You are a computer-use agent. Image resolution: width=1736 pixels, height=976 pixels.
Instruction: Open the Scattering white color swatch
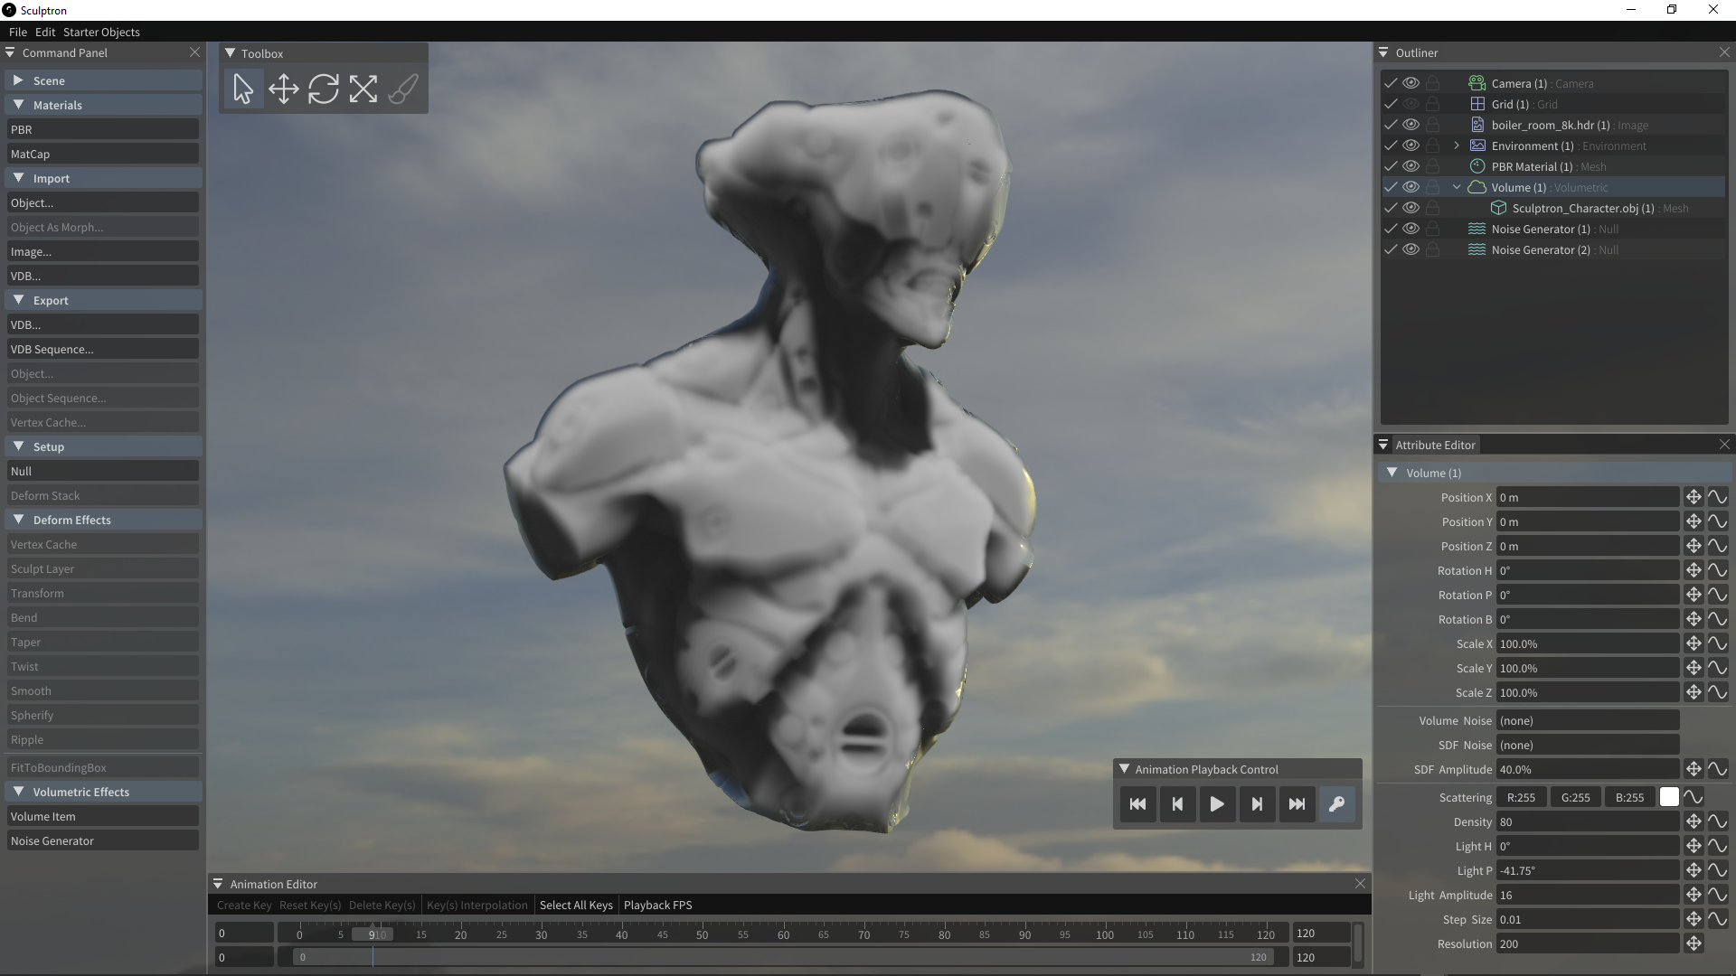[x=1669, y=797]
